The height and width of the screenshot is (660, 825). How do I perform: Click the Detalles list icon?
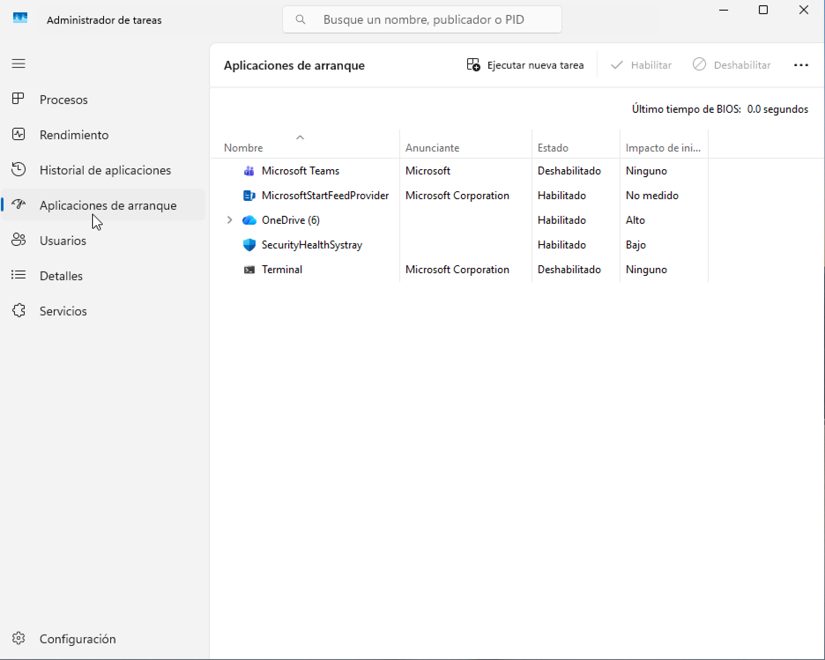coord(19,275)
